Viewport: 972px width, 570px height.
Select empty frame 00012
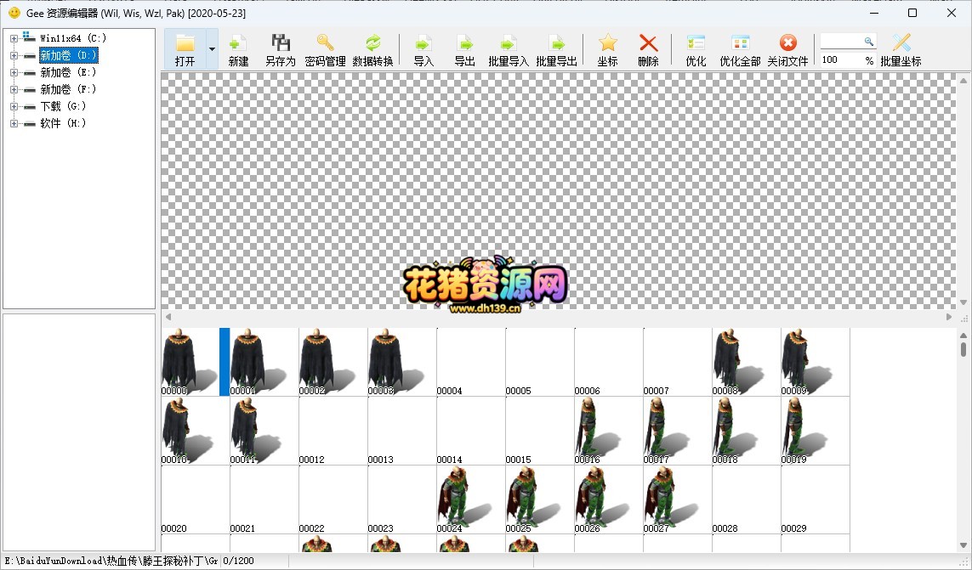coord(333,431)
